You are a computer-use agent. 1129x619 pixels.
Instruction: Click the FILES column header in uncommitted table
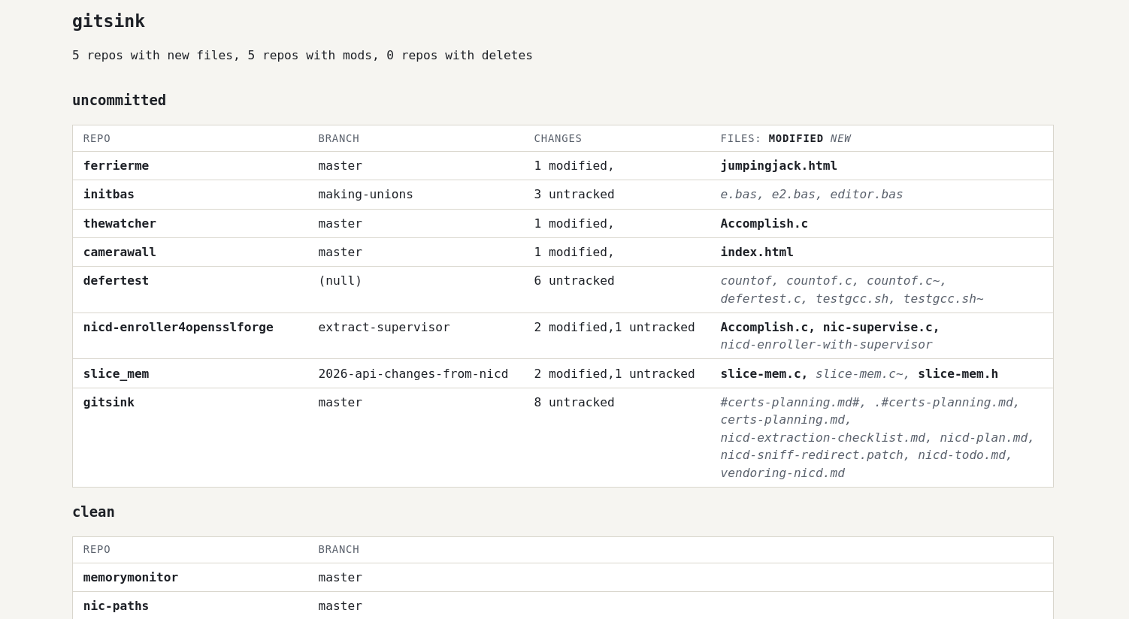pos(785,138)
